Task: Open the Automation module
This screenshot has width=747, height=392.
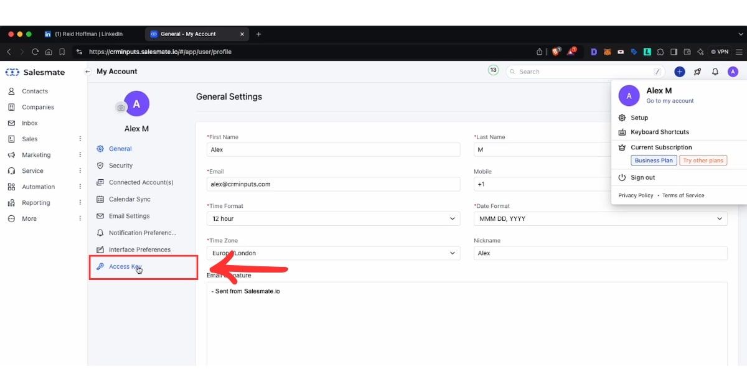Action: (38, 187)
